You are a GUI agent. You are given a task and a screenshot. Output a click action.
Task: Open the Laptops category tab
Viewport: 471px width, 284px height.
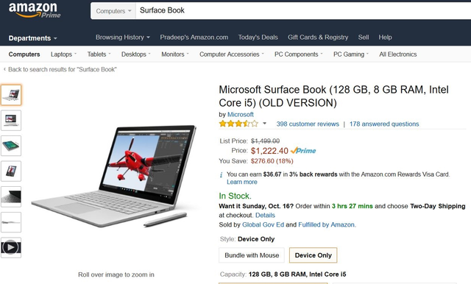[63, 54]
